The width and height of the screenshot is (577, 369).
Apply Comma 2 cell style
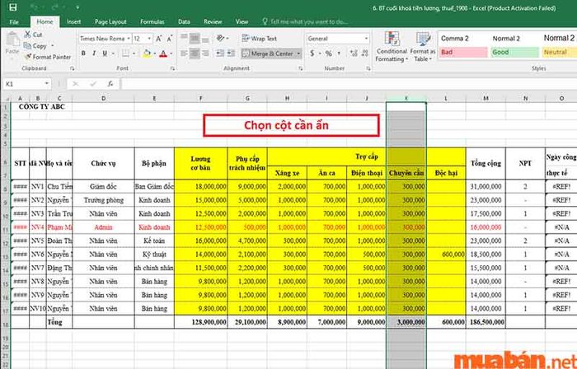(463, 38)
